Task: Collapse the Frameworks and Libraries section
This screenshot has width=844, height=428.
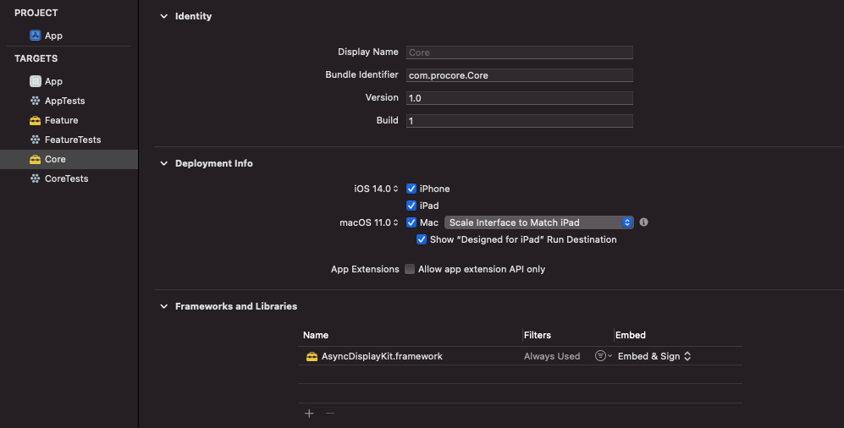Action: pyautogui.click(x=163, y=306)
